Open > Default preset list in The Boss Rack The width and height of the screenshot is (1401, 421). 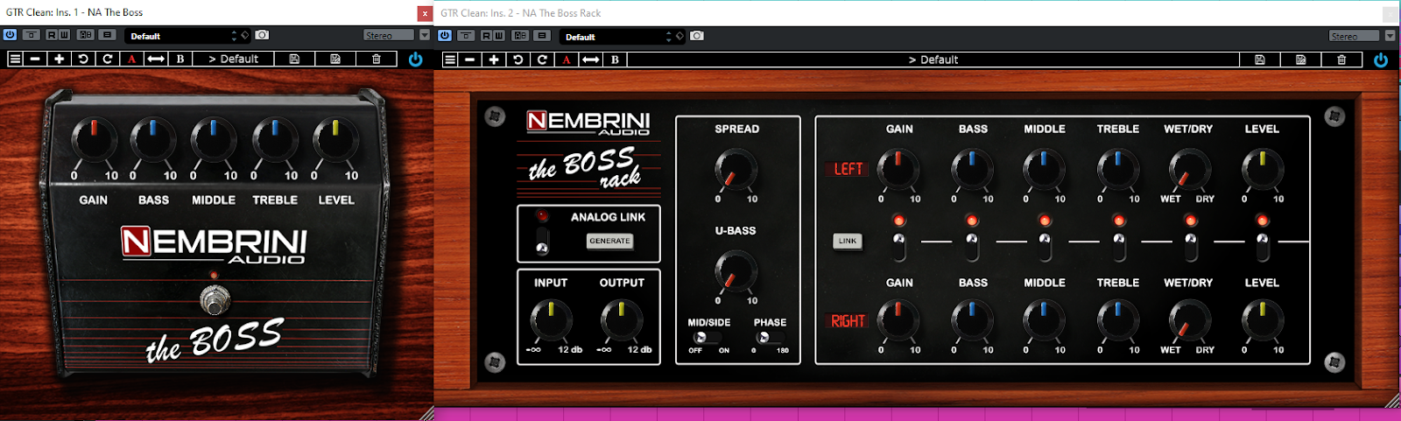(x=933, y=60)
